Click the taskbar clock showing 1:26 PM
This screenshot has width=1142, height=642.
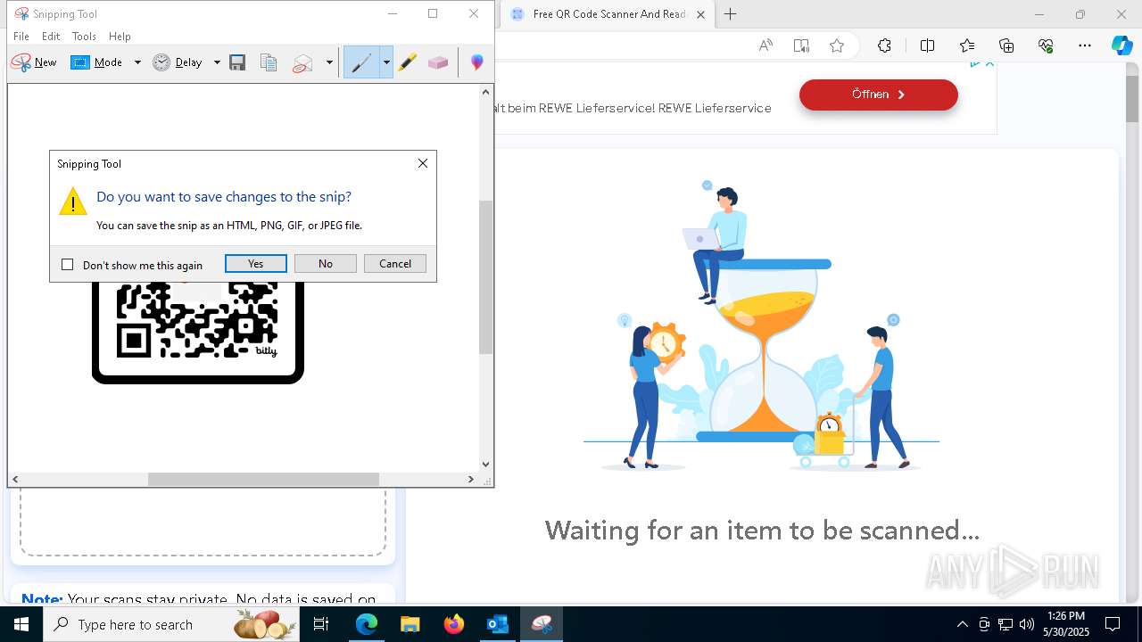tap(1065, 624)
